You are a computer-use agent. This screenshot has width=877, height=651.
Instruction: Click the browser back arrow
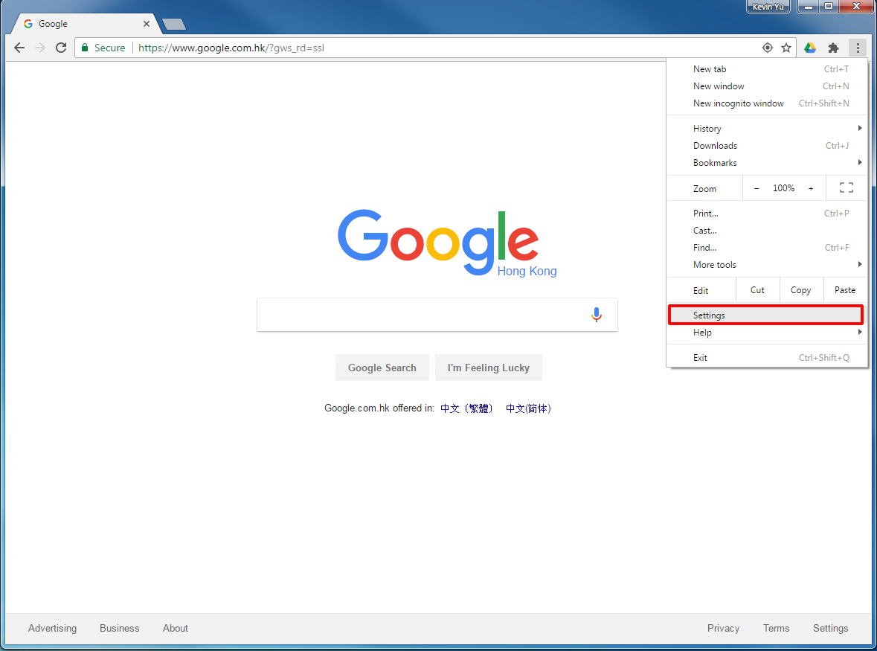(x=19, y=48)
